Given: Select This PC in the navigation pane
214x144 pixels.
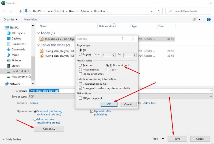Looking at the screenshot, I should (14, 28).
